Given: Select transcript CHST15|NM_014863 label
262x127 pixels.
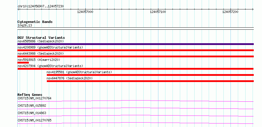Looking at the screenshot, I should 32,113.
